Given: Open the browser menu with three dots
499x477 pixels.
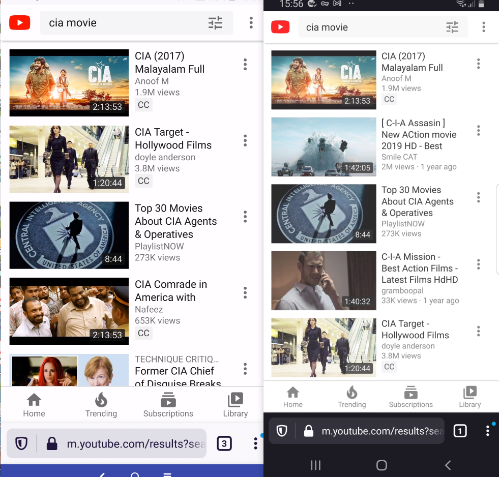Looking at the screenshot, I should click(x=255, y=443).
